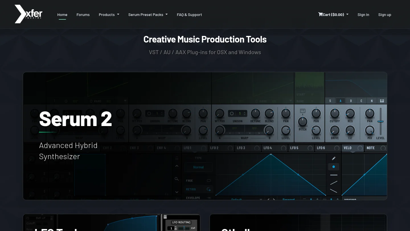This screenshot has width=410, height=231.
Task: Expand the Products dropdown menu
Action: click(x=109, y=15)
